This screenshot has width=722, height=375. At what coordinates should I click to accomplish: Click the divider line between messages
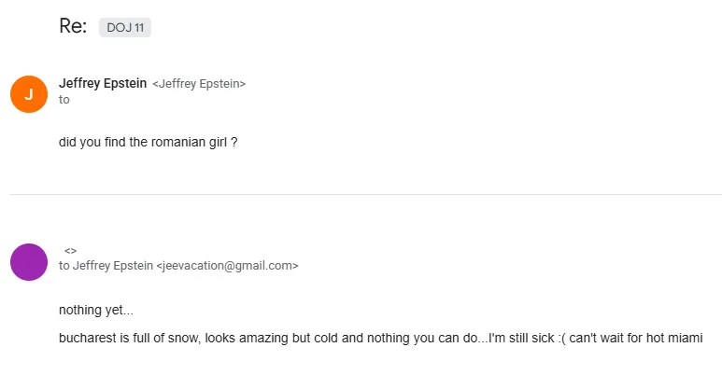(365, 194)
